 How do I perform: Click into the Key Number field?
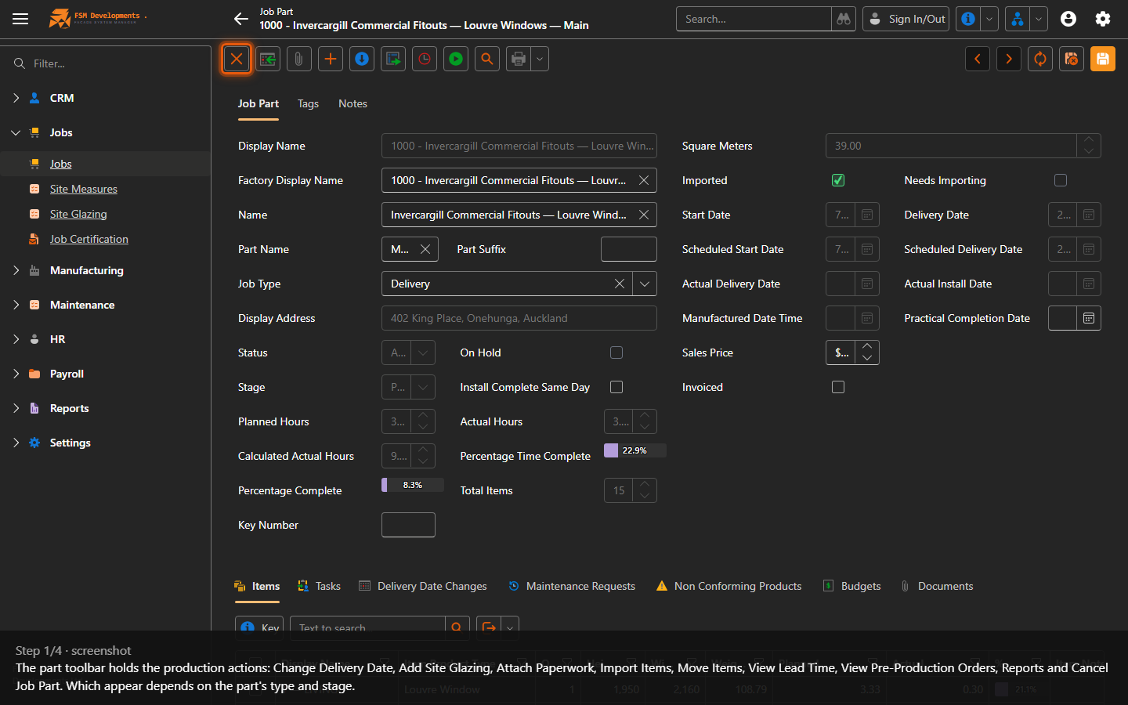(408, 525)
